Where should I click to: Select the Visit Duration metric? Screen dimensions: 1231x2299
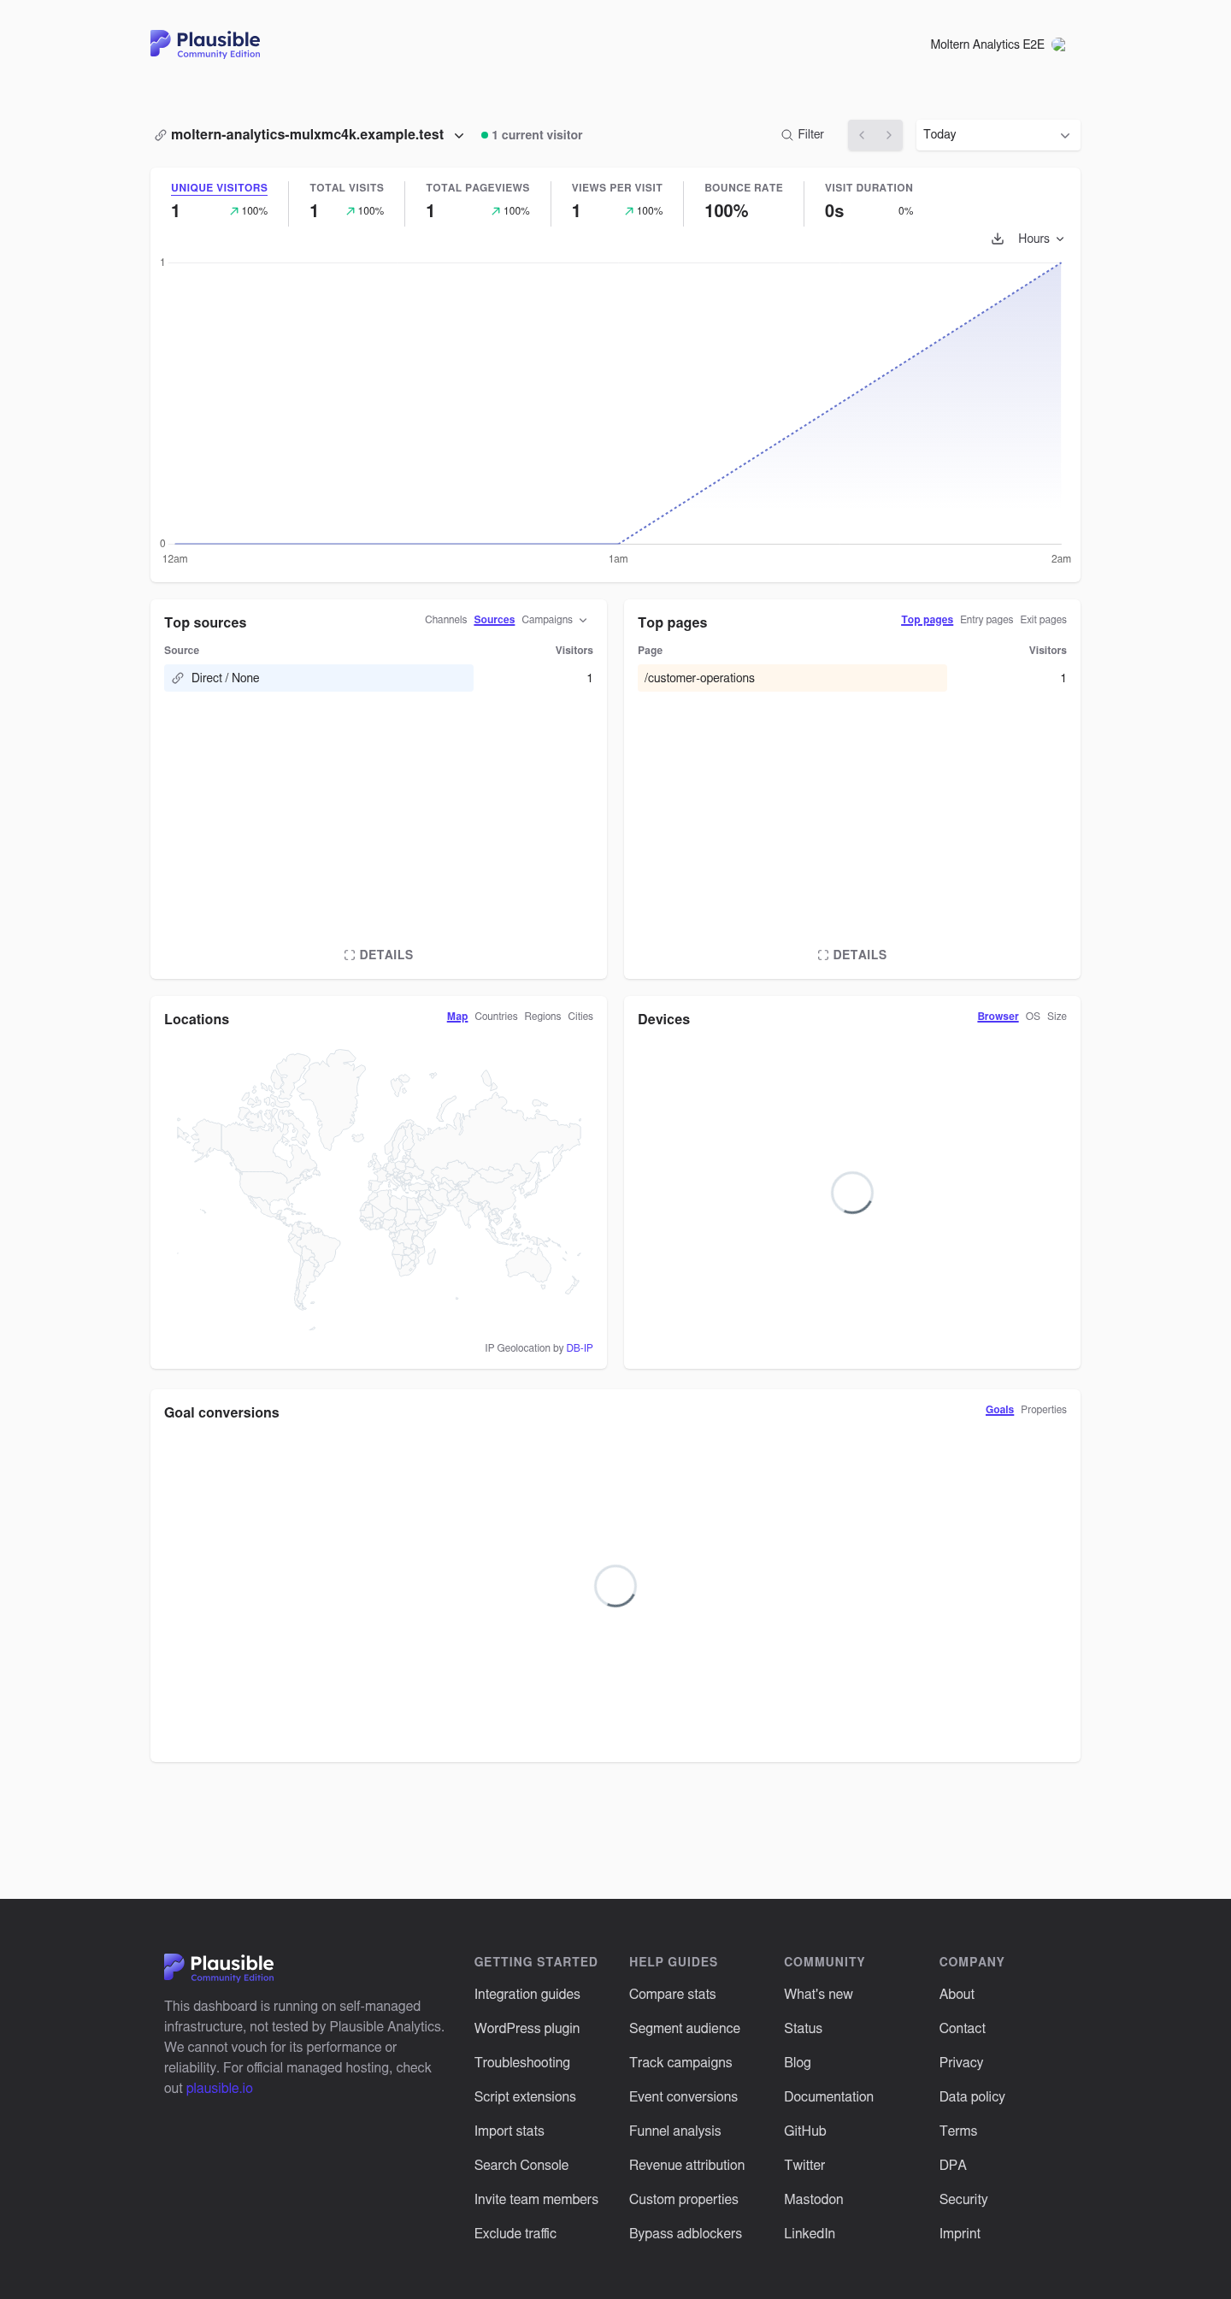coord(869,202)
